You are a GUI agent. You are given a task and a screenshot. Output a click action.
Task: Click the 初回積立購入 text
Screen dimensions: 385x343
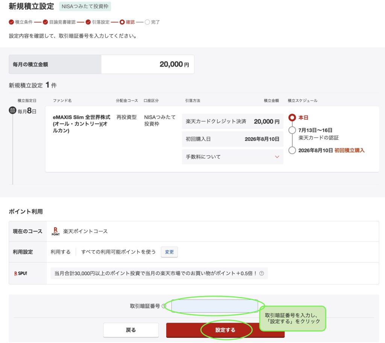coord(349,150)
